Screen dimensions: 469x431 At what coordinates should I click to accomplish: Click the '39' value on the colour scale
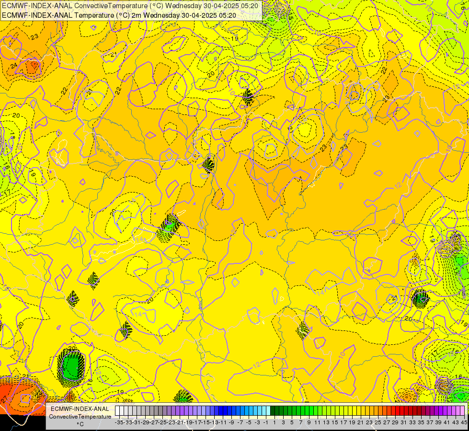click(438, 423)
